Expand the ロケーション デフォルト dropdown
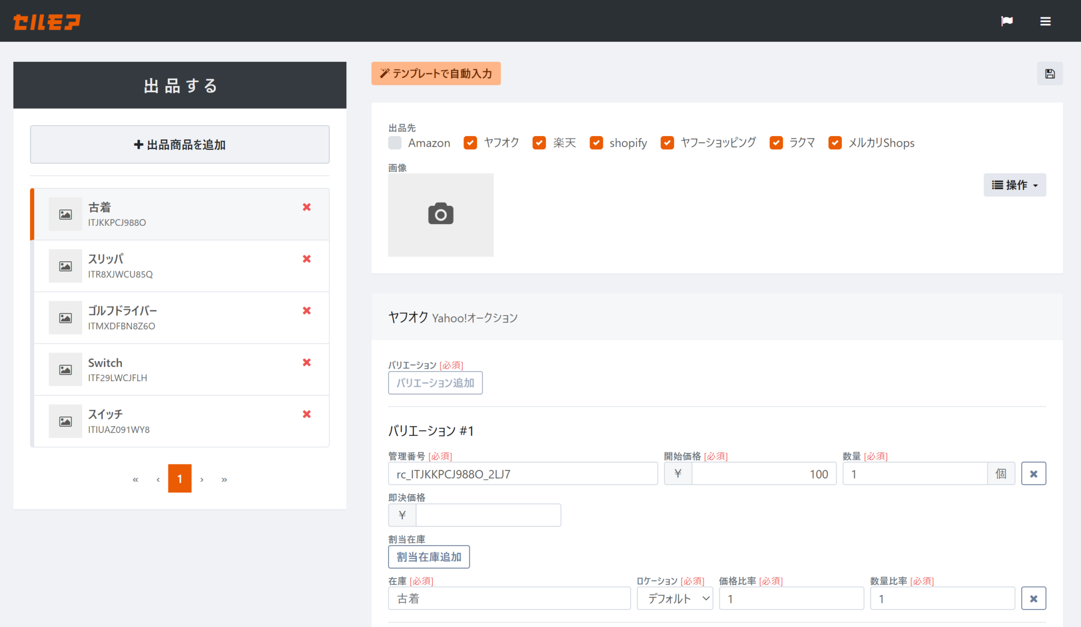The width and height of the screenshot is (1081, 627). pyautogui.click(x=675, y=598)
